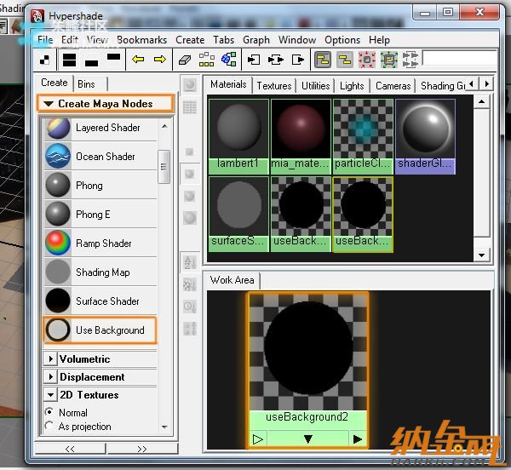
Task: Toggle the Create bar on/off checkered button
Action: tap(45, 60)
